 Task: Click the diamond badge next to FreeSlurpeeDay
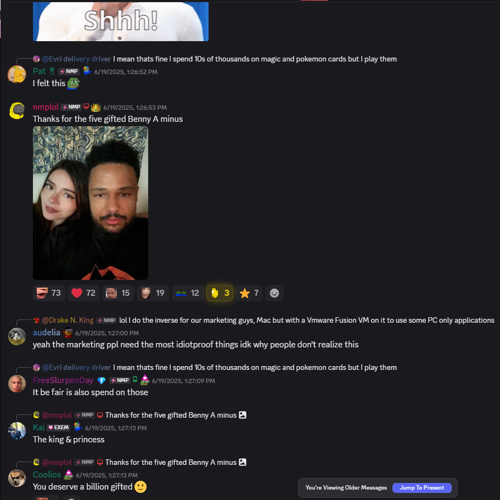tap(102, 380)
